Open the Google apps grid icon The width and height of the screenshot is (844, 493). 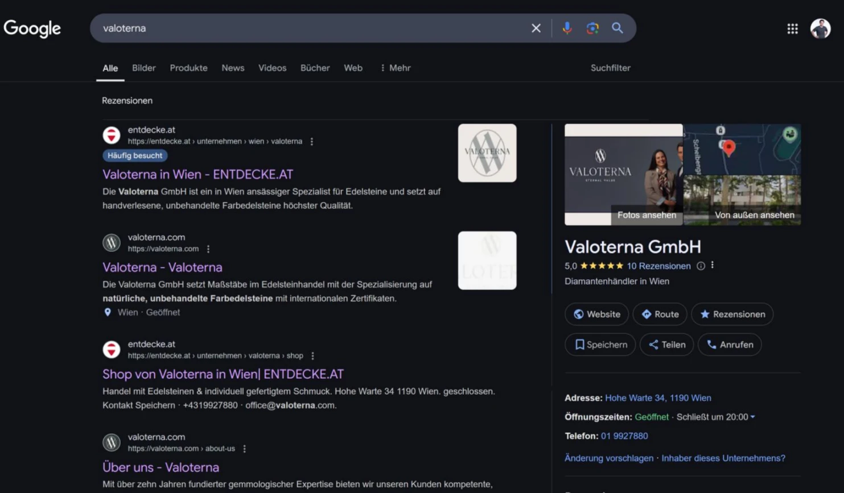(x=792, y=28)
